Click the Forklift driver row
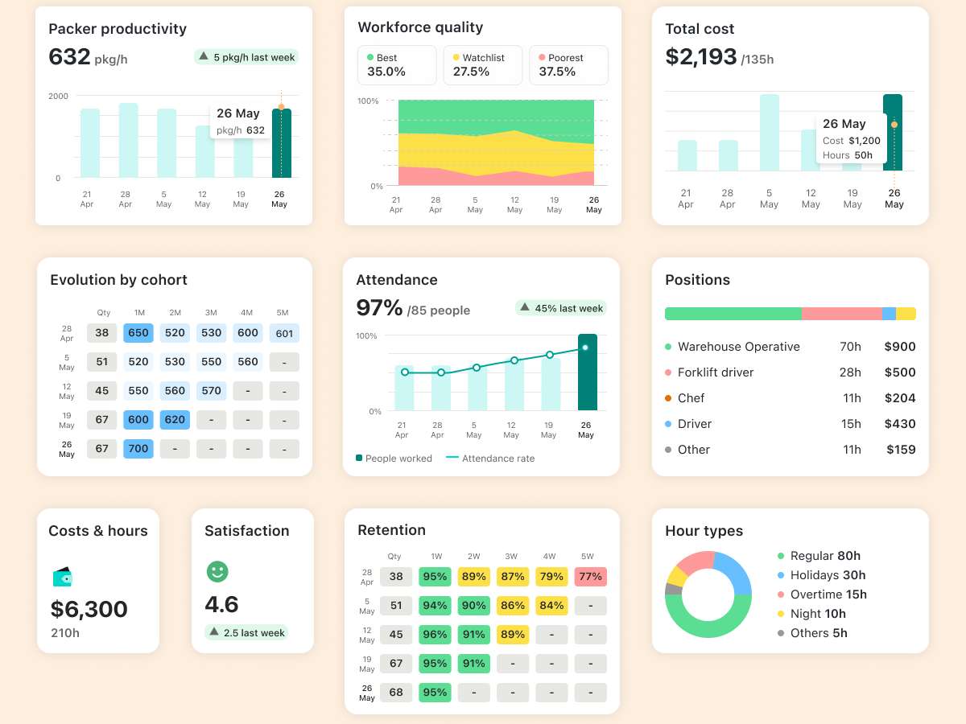Screen dimensions: 966x724 (x=791, y=372)
